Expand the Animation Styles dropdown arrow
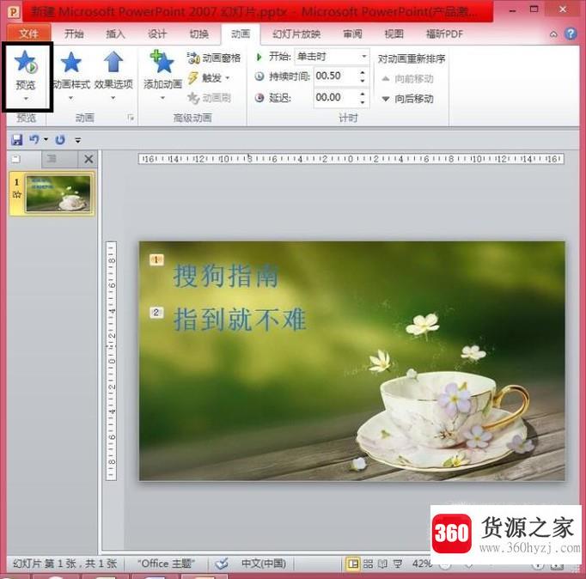Image resolution: width=586 pixels, height=579 pixels. [70, 98]
